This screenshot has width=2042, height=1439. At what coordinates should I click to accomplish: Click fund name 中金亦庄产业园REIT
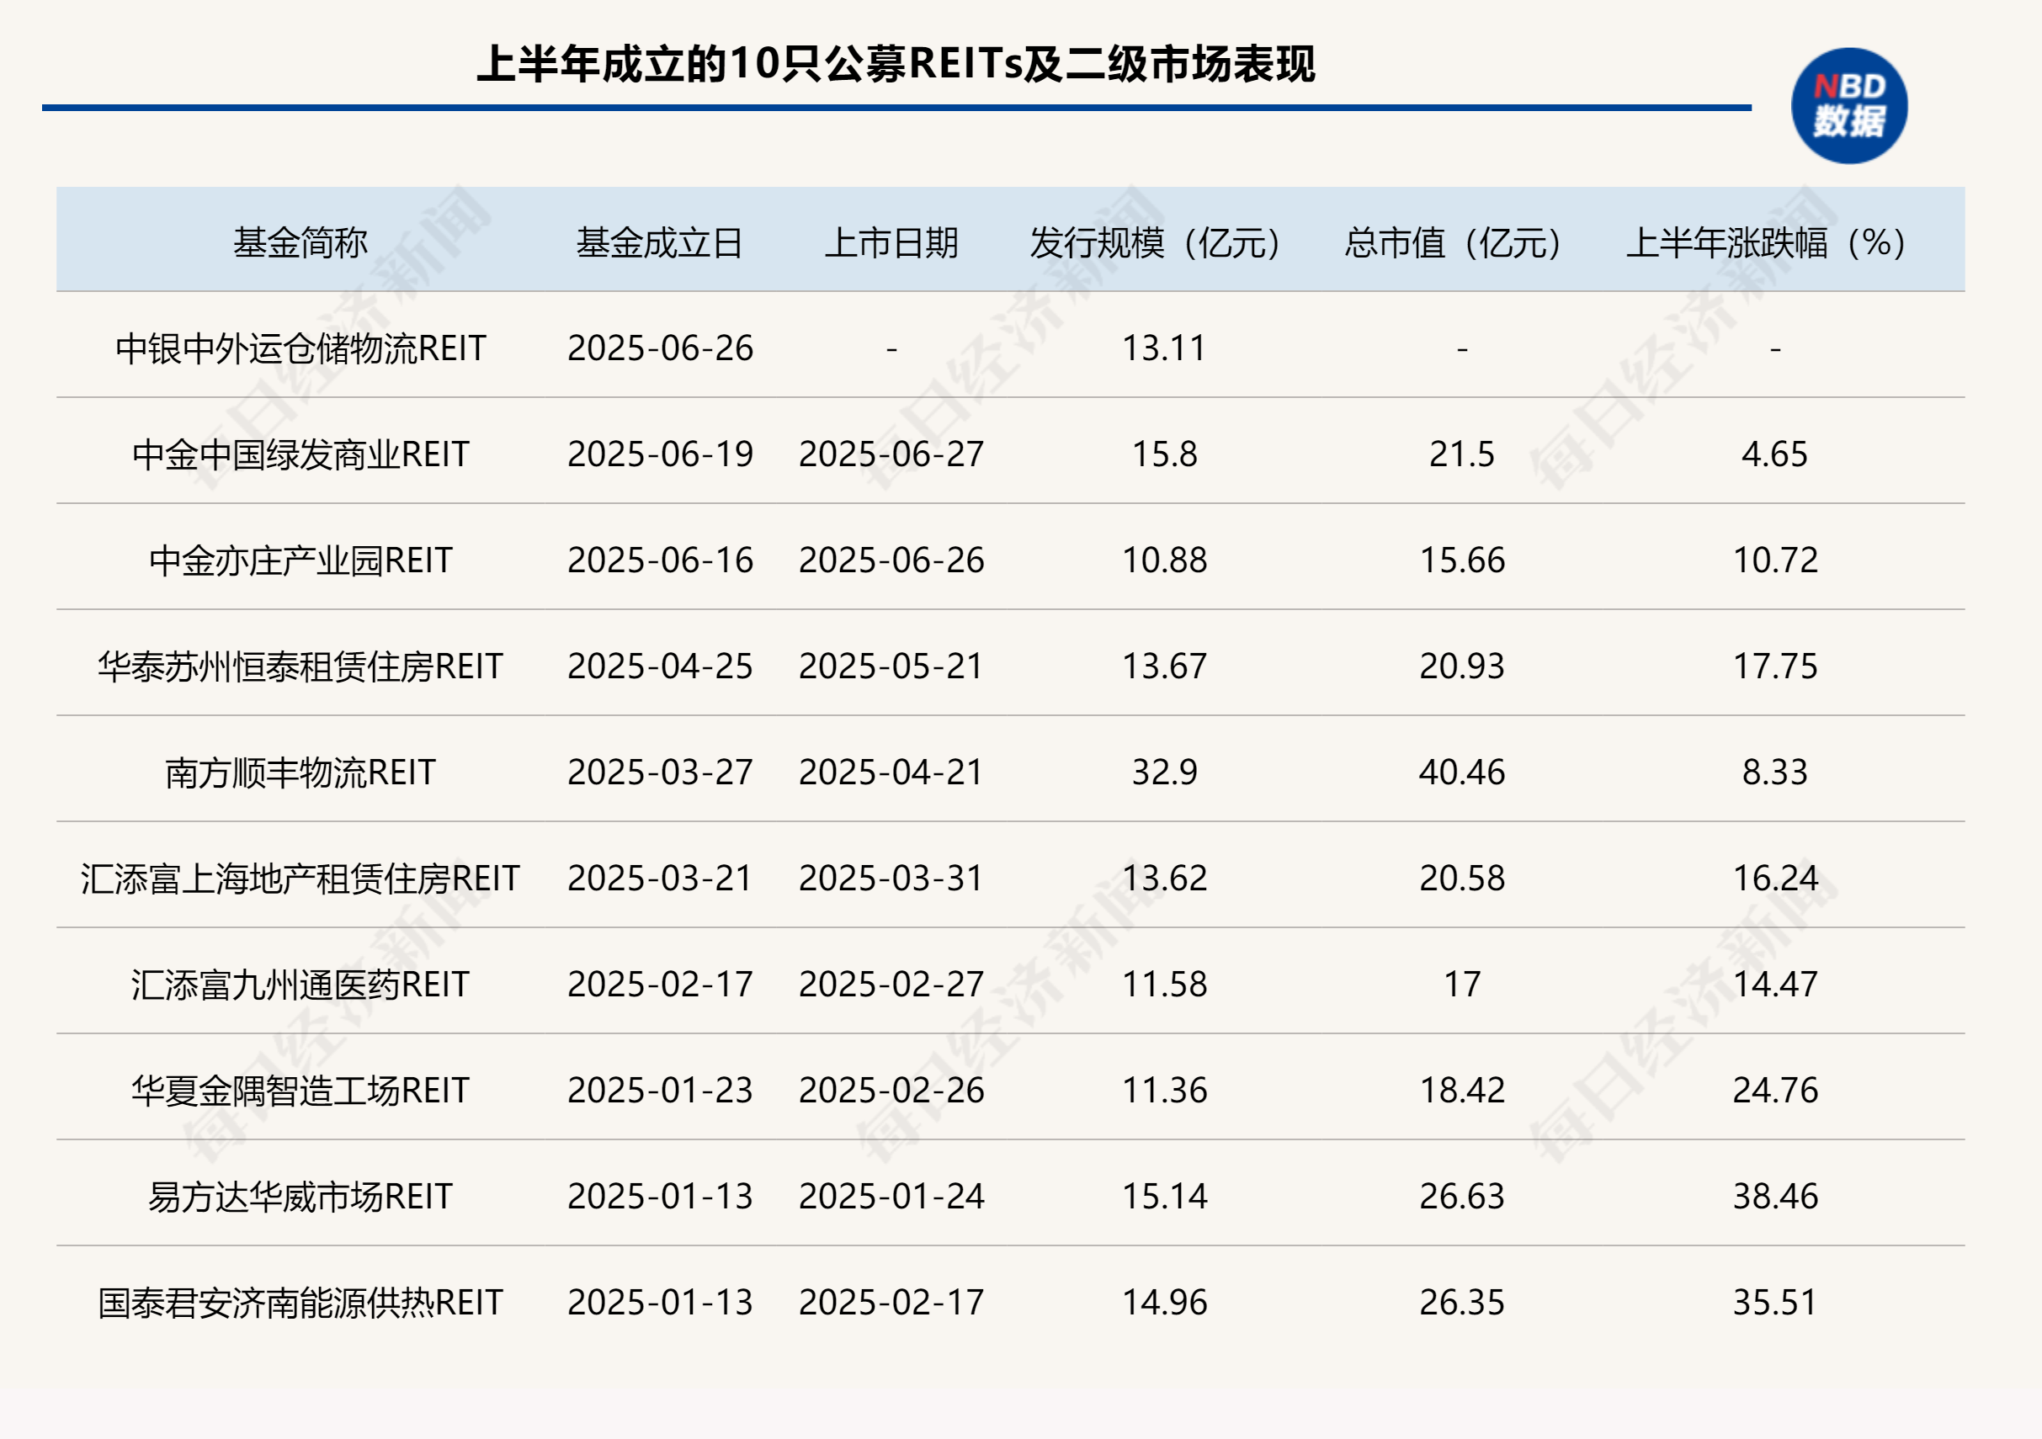click(x=300, y=560)
